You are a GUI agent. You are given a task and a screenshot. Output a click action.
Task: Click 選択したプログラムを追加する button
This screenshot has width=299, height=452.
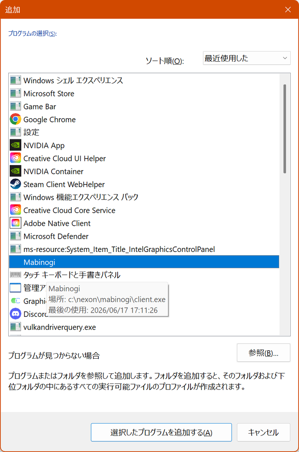161,432
